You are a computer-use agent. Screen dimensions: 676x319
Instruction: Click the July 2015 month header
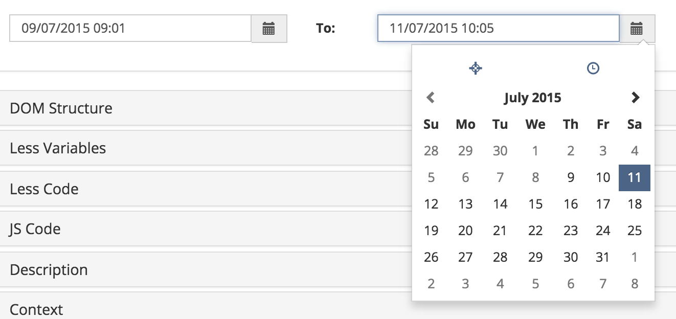(x=532, y=97)
